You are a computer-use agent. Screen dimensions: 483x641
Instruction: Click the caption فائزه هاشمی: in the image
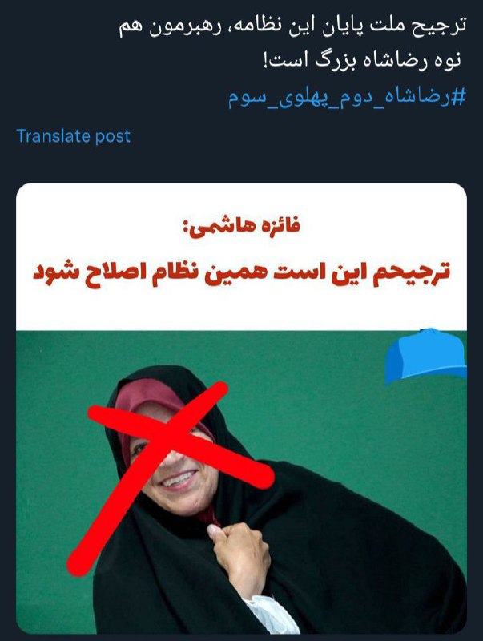click(242, 227)
